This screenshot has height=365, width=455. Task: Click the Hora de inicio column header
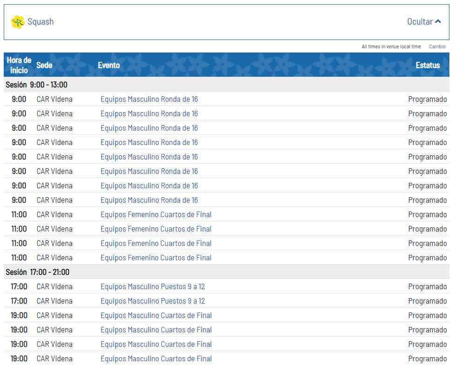pos(19,65)
